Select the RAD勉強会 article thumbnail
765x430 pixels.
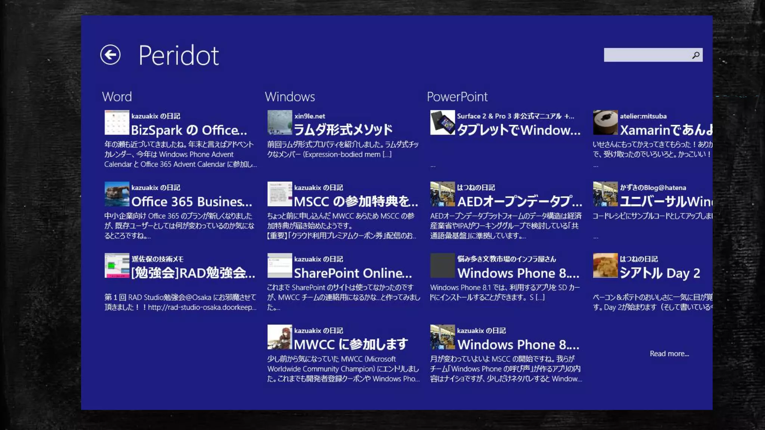[x=117, y=266]
